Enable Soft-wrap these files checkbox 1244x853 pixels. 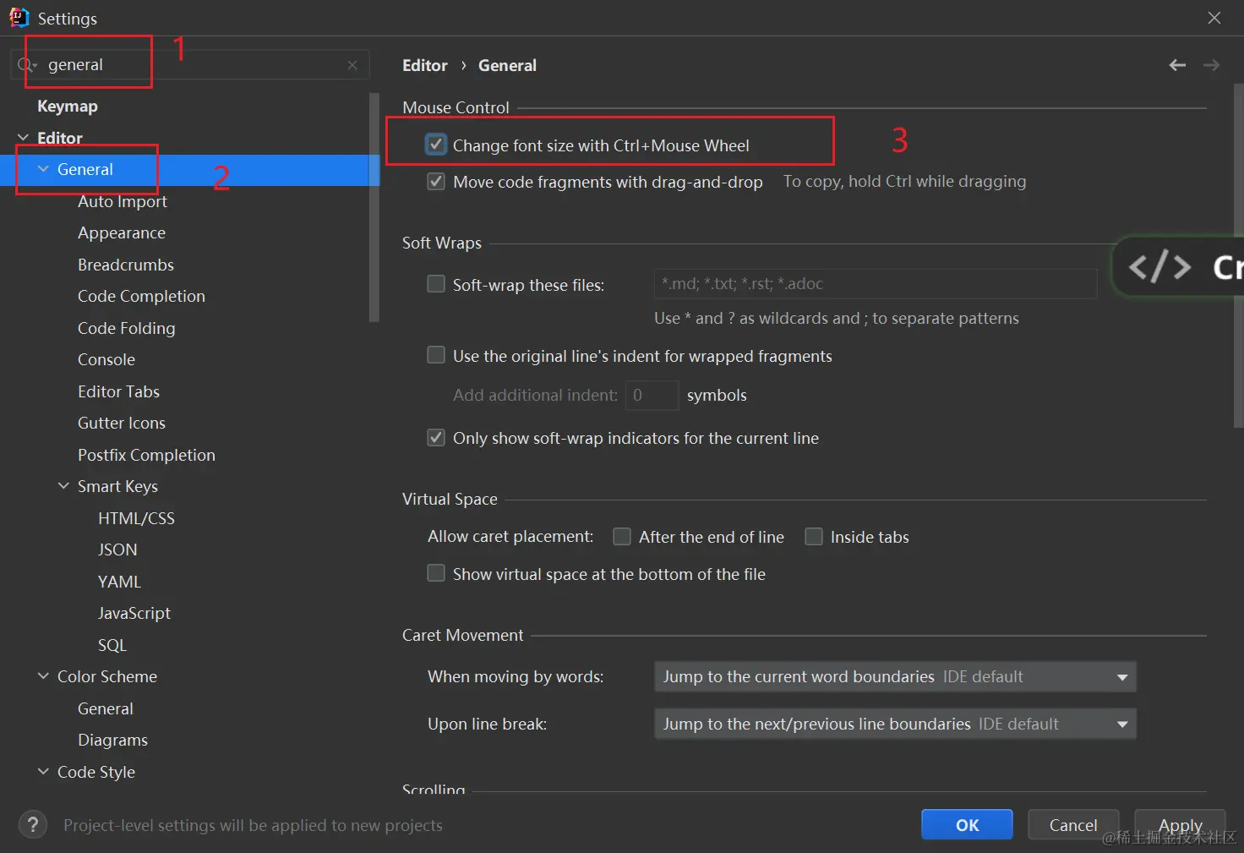(x=436, y=284)
